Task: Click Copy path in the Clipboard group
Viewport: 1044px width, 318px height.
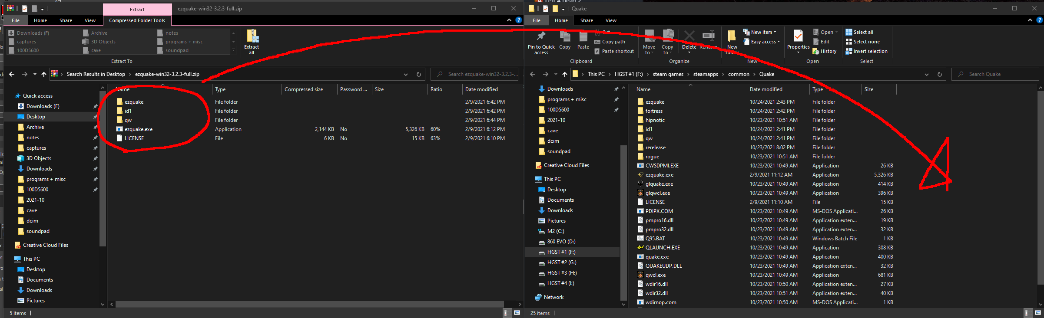Action: (610, 42)
